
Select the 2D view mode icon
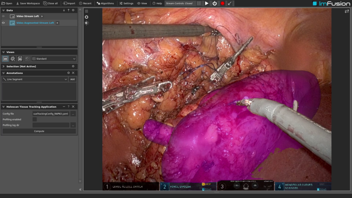pyautogui.click(x=5, y=59)
